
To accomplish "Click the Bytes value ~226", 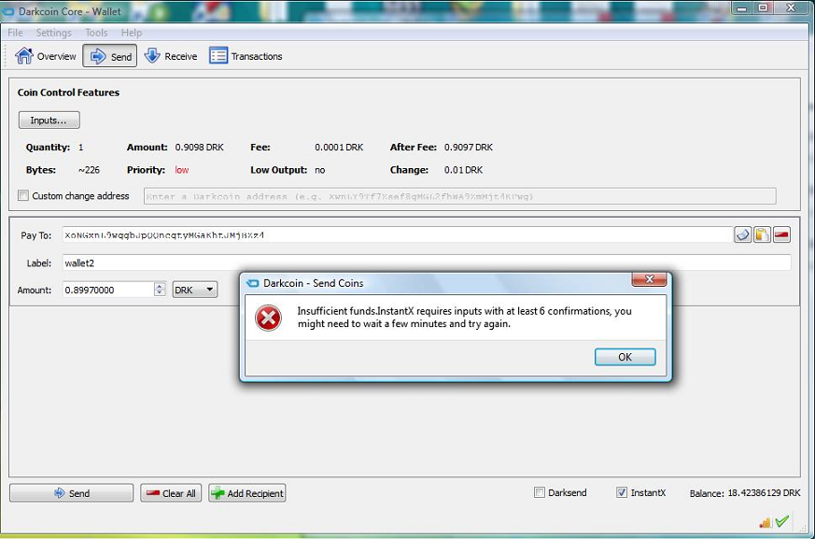I will pos(89,170).
